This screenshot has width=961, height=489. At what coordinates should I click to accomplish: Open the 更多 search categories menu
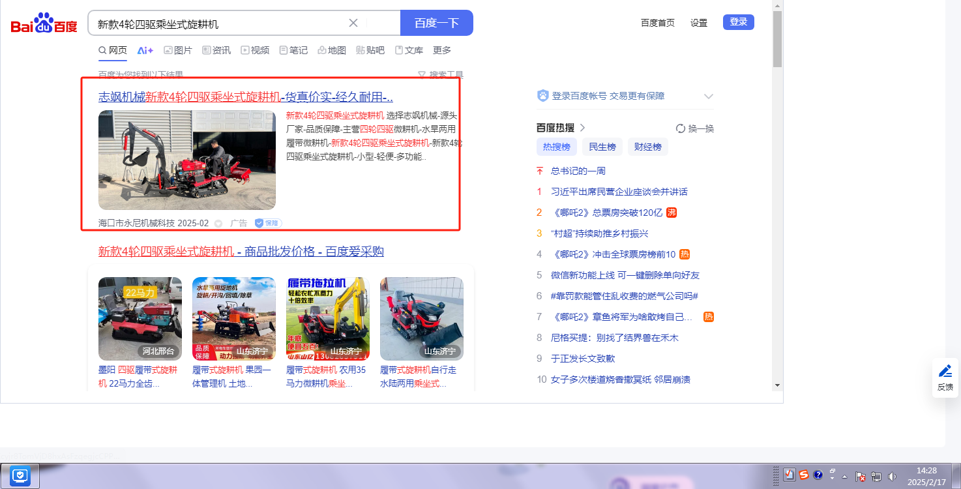[x=442, y=50]
